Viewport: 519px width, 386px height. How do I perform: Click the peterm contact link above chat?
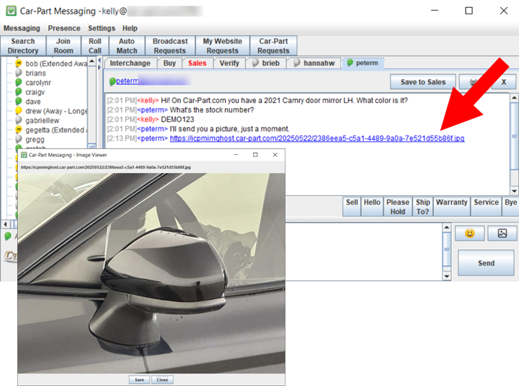click(x=127, y=81)
